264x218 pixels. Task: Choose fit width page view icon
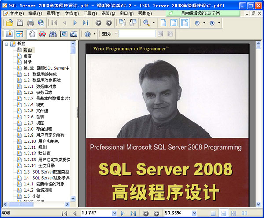pos(185,23)
